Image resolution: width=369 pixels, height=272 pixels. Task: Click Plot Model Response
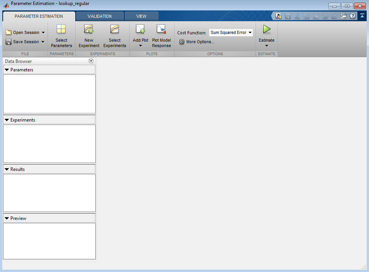(x=161, y=36)
